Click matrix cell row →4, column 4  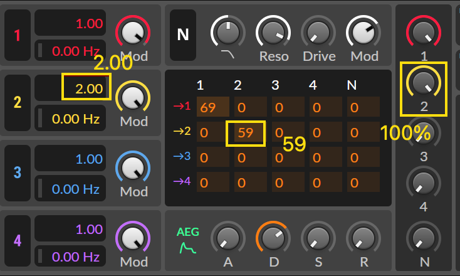point(326,182)
